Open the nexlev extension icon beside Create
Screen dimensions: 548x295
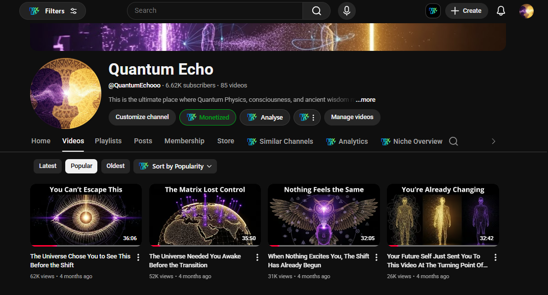pyautogui.click(x=433, y=11)
